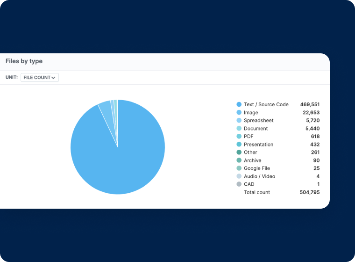Click the dropdown chevron next to File Count
The width and height of the screenshot is (355, 262).
54,78
